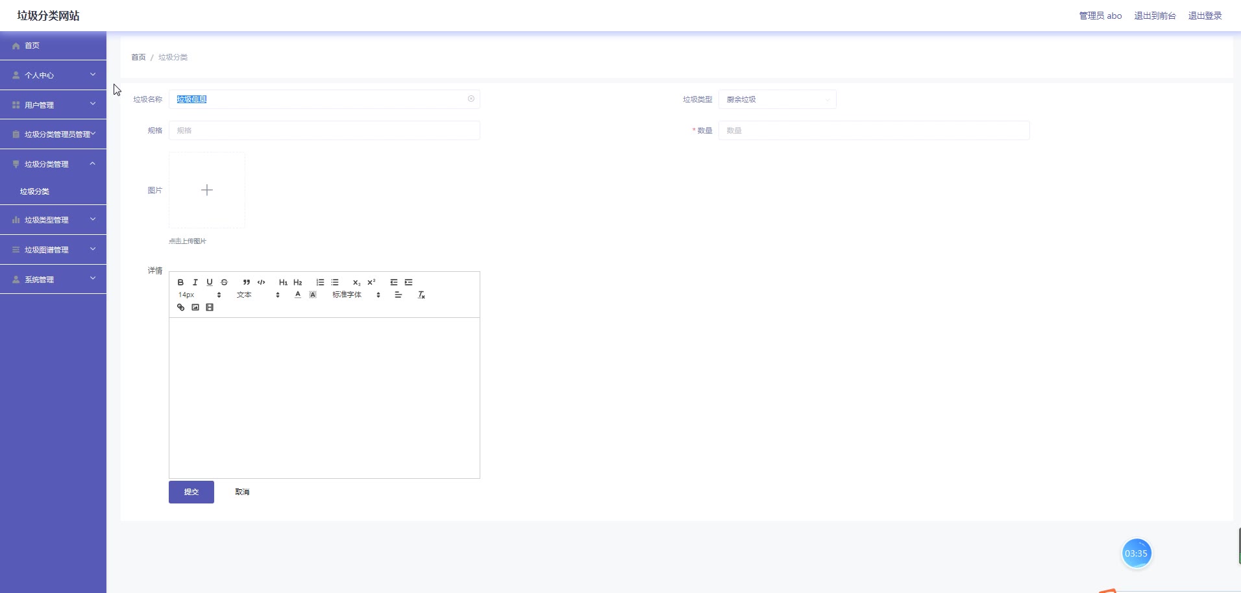This screenshot has width=1241, height=593.
Task: Clear the 垃圾名称 input with the clear icon
Action: pos(471,99)
